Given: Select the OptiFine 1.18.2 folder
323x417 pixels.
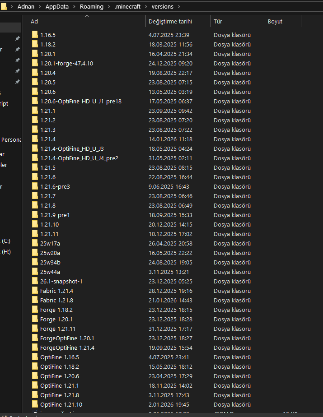Looking at the screenshot, I should click(59, 367).
